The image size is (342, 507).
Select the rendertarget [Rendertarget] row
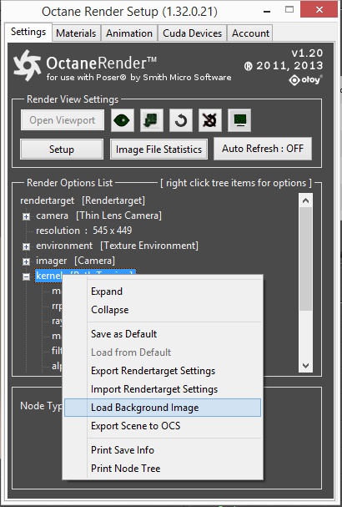tap(83, 200)
